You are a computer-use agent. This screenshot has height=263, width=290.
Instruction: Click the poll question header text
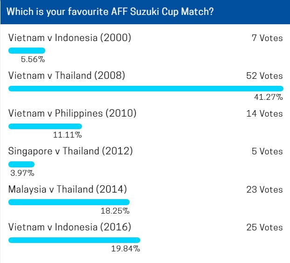tap(110, 12)
